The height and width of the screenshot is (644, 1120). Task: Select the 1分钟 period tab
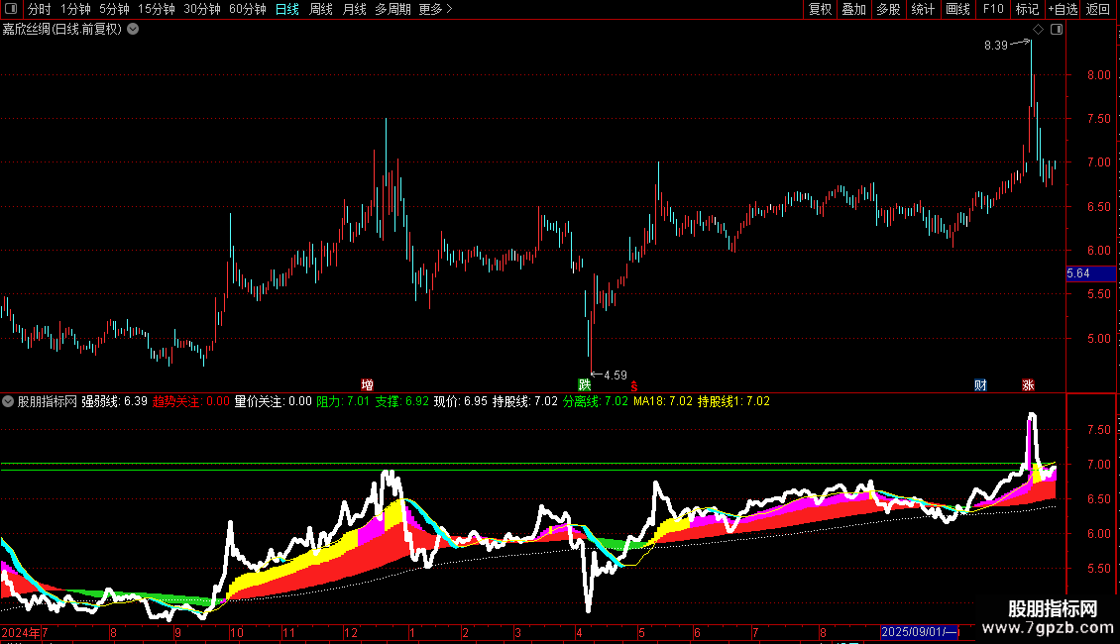coord(75,9)
